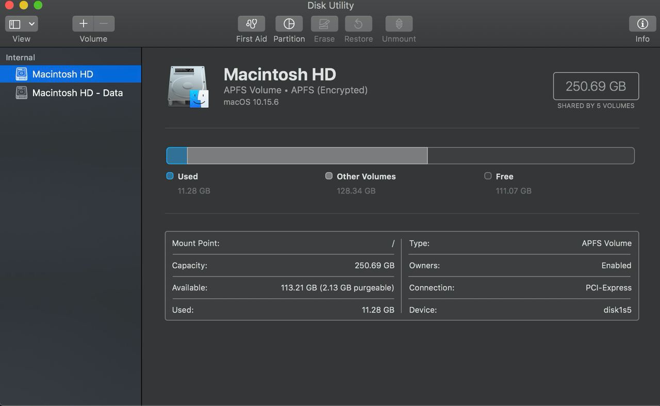
Task: Click the Other Volumes legend swatch
Action: [329, 176]
